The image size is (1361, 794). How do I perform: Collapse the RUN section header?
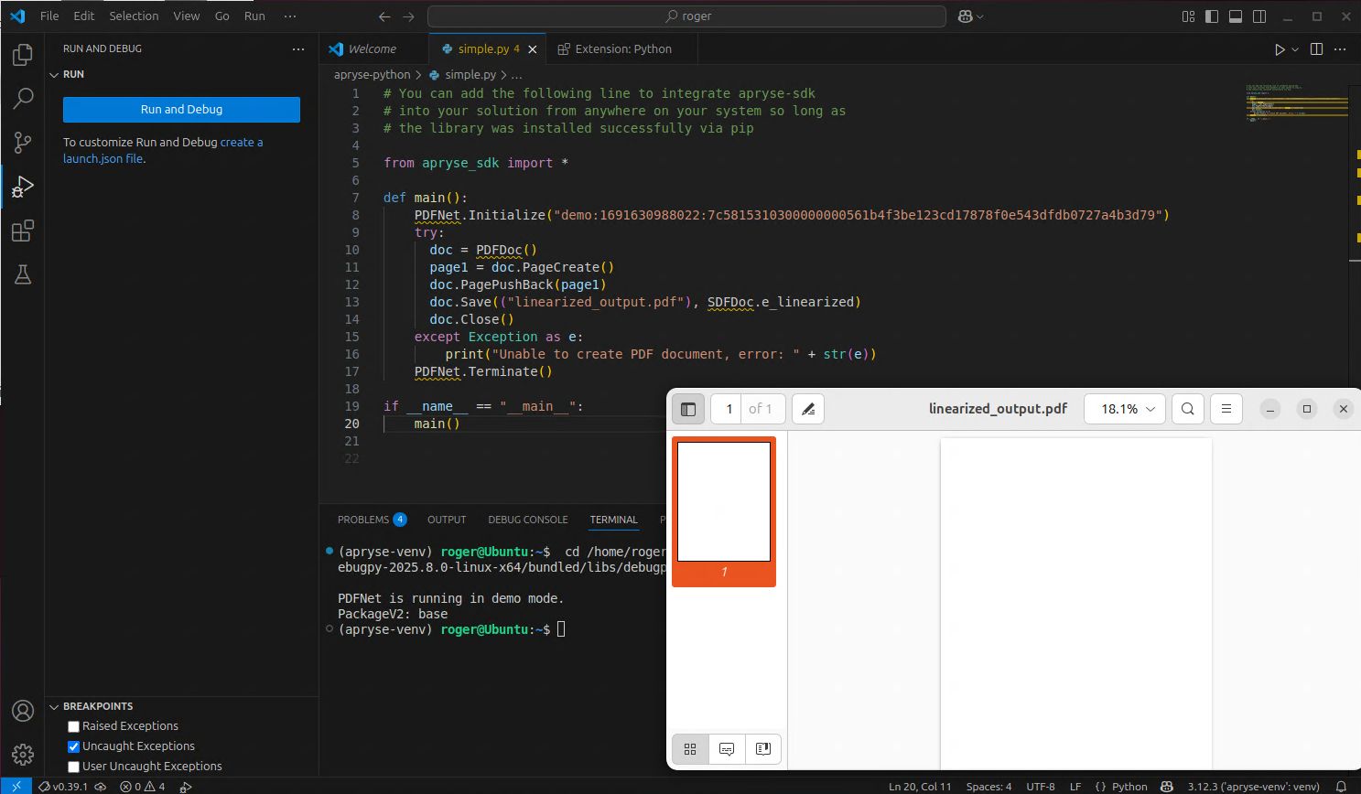[73, 74]
